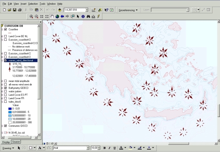Click the Fixed Zoom Out icon

(x=47, y=17)
